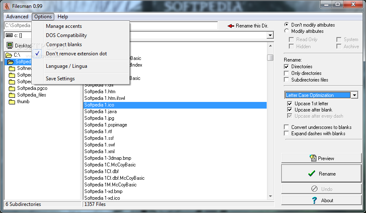Click the Filesman app icon in title bar
The image size is (366, 213).
click(7, 6)
